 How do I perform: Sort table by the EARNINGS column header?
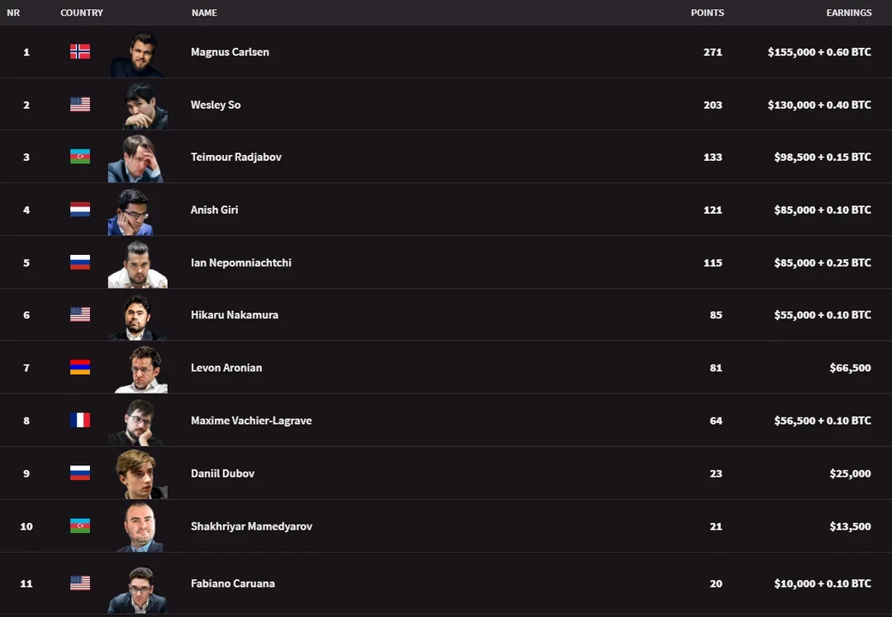pos(848,13)
